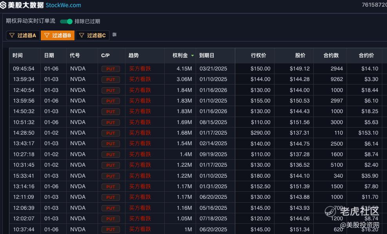This screenshot has width=387, height=234.
Task: Toggle the 排除已过期 switch
Action: [x=66, y=22]
